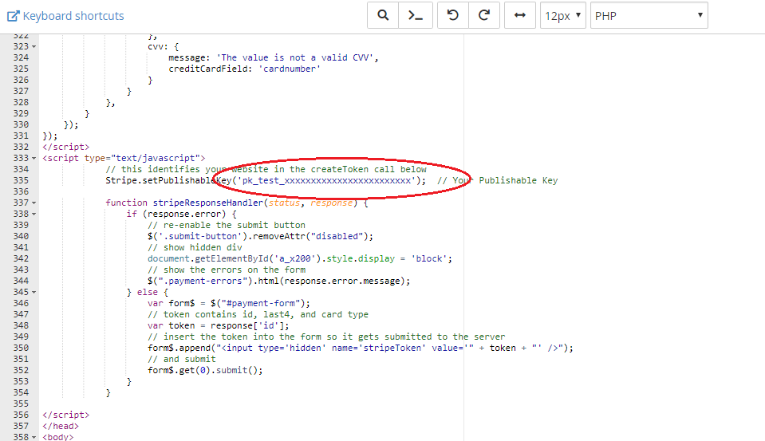Collapse the else block fold at line 345
The width and height of the screenshot is (765, 441).
point(34,292)
